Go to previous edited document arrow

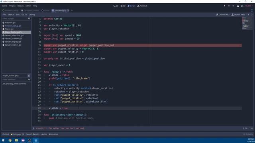(x=249, y=15)
